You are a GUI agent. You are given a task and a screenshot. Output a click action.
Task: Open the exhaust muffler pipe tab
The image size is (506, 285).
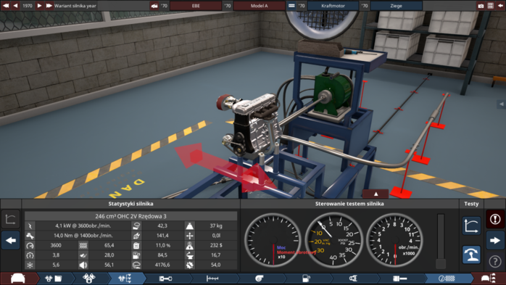pyautogui.click(x=400, y=278)
